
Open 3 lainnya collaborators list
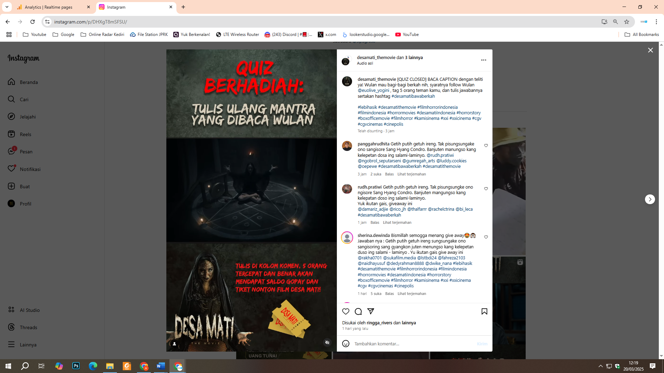[414, 57]
